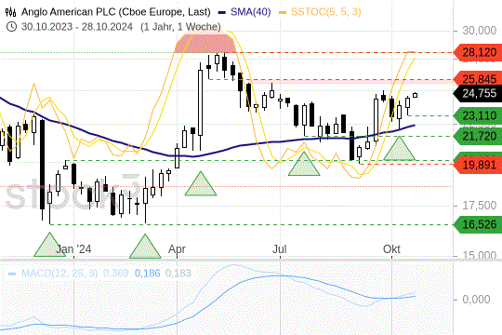
Task: Click the 'Apr' time axis label
Action: click(177, 249)
